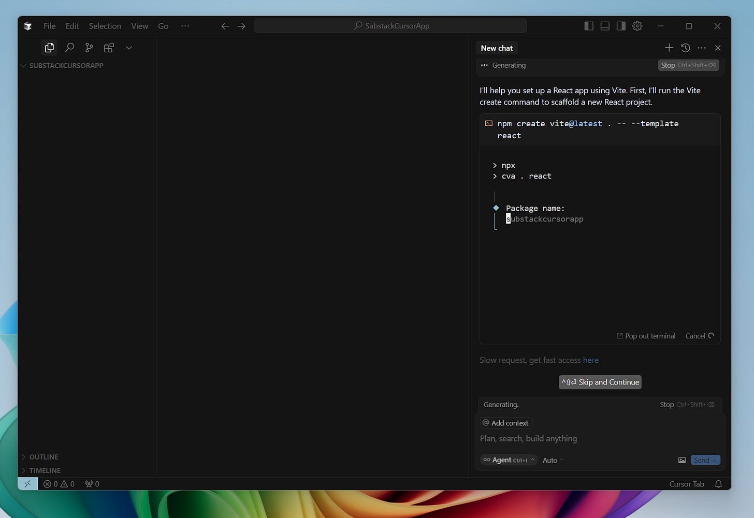Open the Search view icon
754x518 pixels.
(x=69, y=48)
